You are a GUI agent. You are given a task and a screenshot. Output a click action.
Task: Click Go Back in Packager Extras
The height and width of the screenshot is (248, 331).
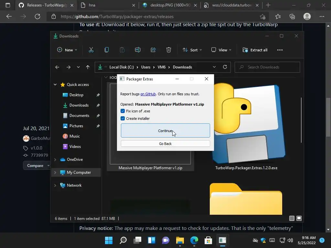(x=165, y=144)
